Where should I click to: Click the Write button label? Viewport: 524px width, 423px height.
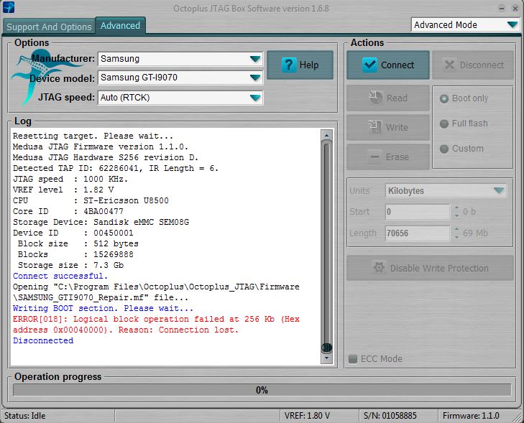(x=397, y=127)
